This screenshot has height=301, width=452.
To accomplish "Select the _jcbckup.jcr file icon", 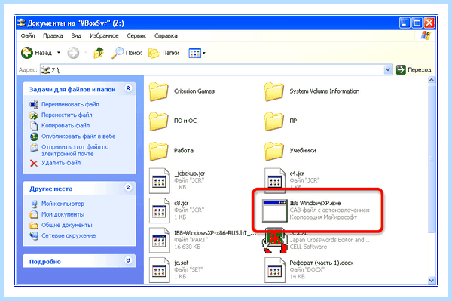I will [x=160, y=180].
